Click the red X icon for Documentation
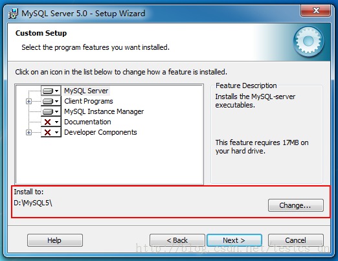Image resolution: width=338 pixels, height=261 pixels. (x=47, y=122)
